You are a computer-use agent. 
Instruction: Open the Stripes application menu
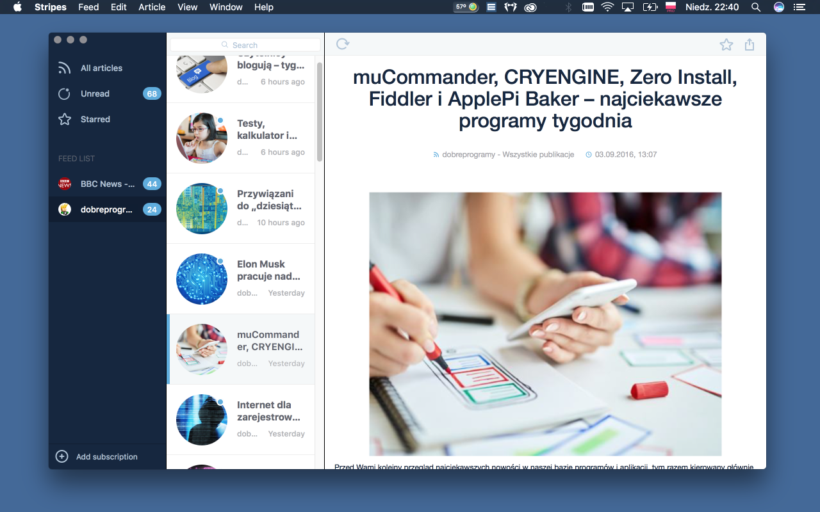click(51, 7)
